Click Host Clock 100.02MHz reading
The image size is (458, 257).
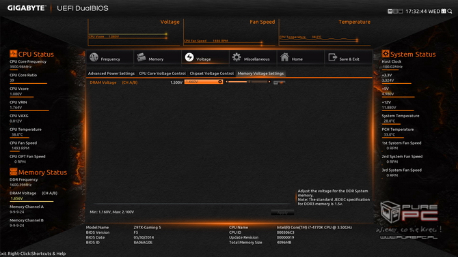click(392, 64)
